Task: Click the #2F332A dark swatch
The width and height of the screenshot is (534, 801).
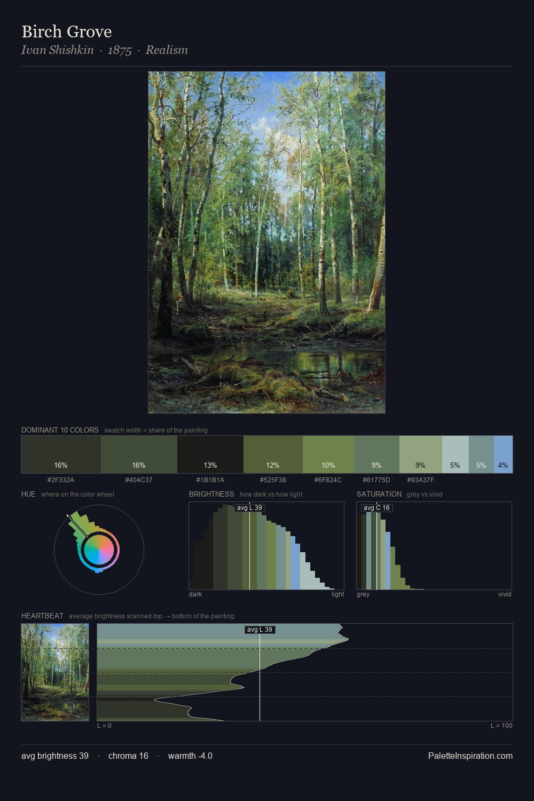Action: coord(61,454)
